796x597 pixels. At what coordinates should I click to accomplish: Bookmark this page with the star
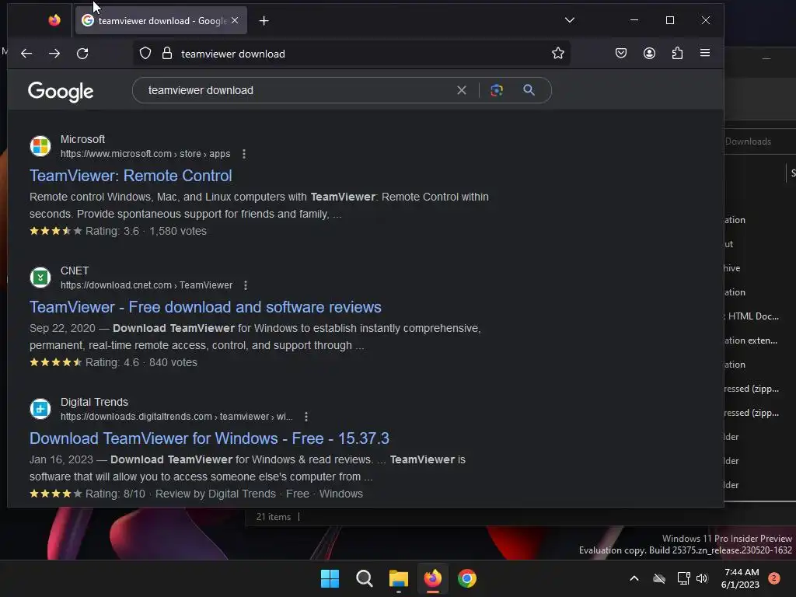click(x=558, y=54)
